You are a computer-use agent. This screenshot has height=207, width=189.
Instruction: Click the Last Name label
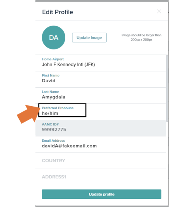pyautogui.click(x=50, y=92)
